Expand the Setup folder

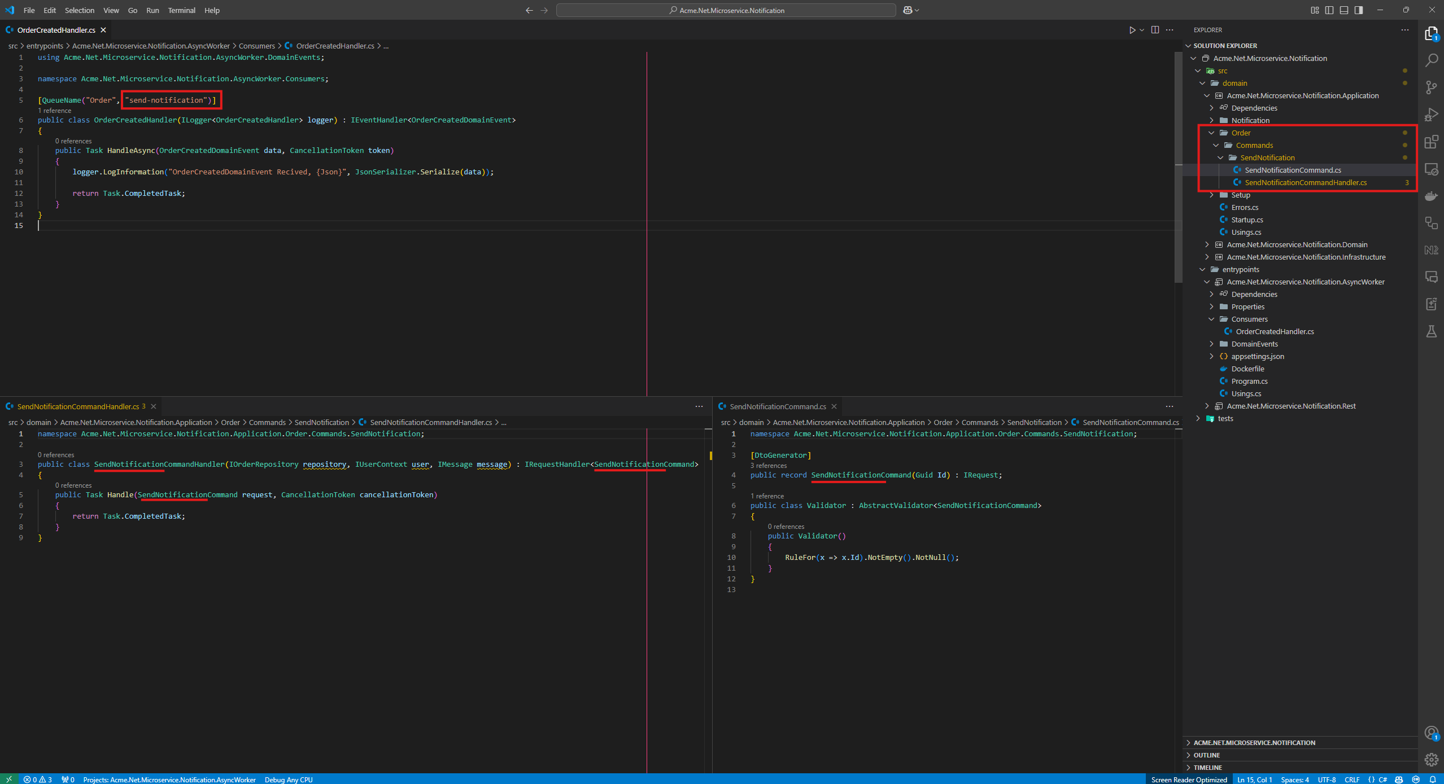point(1211,195)
